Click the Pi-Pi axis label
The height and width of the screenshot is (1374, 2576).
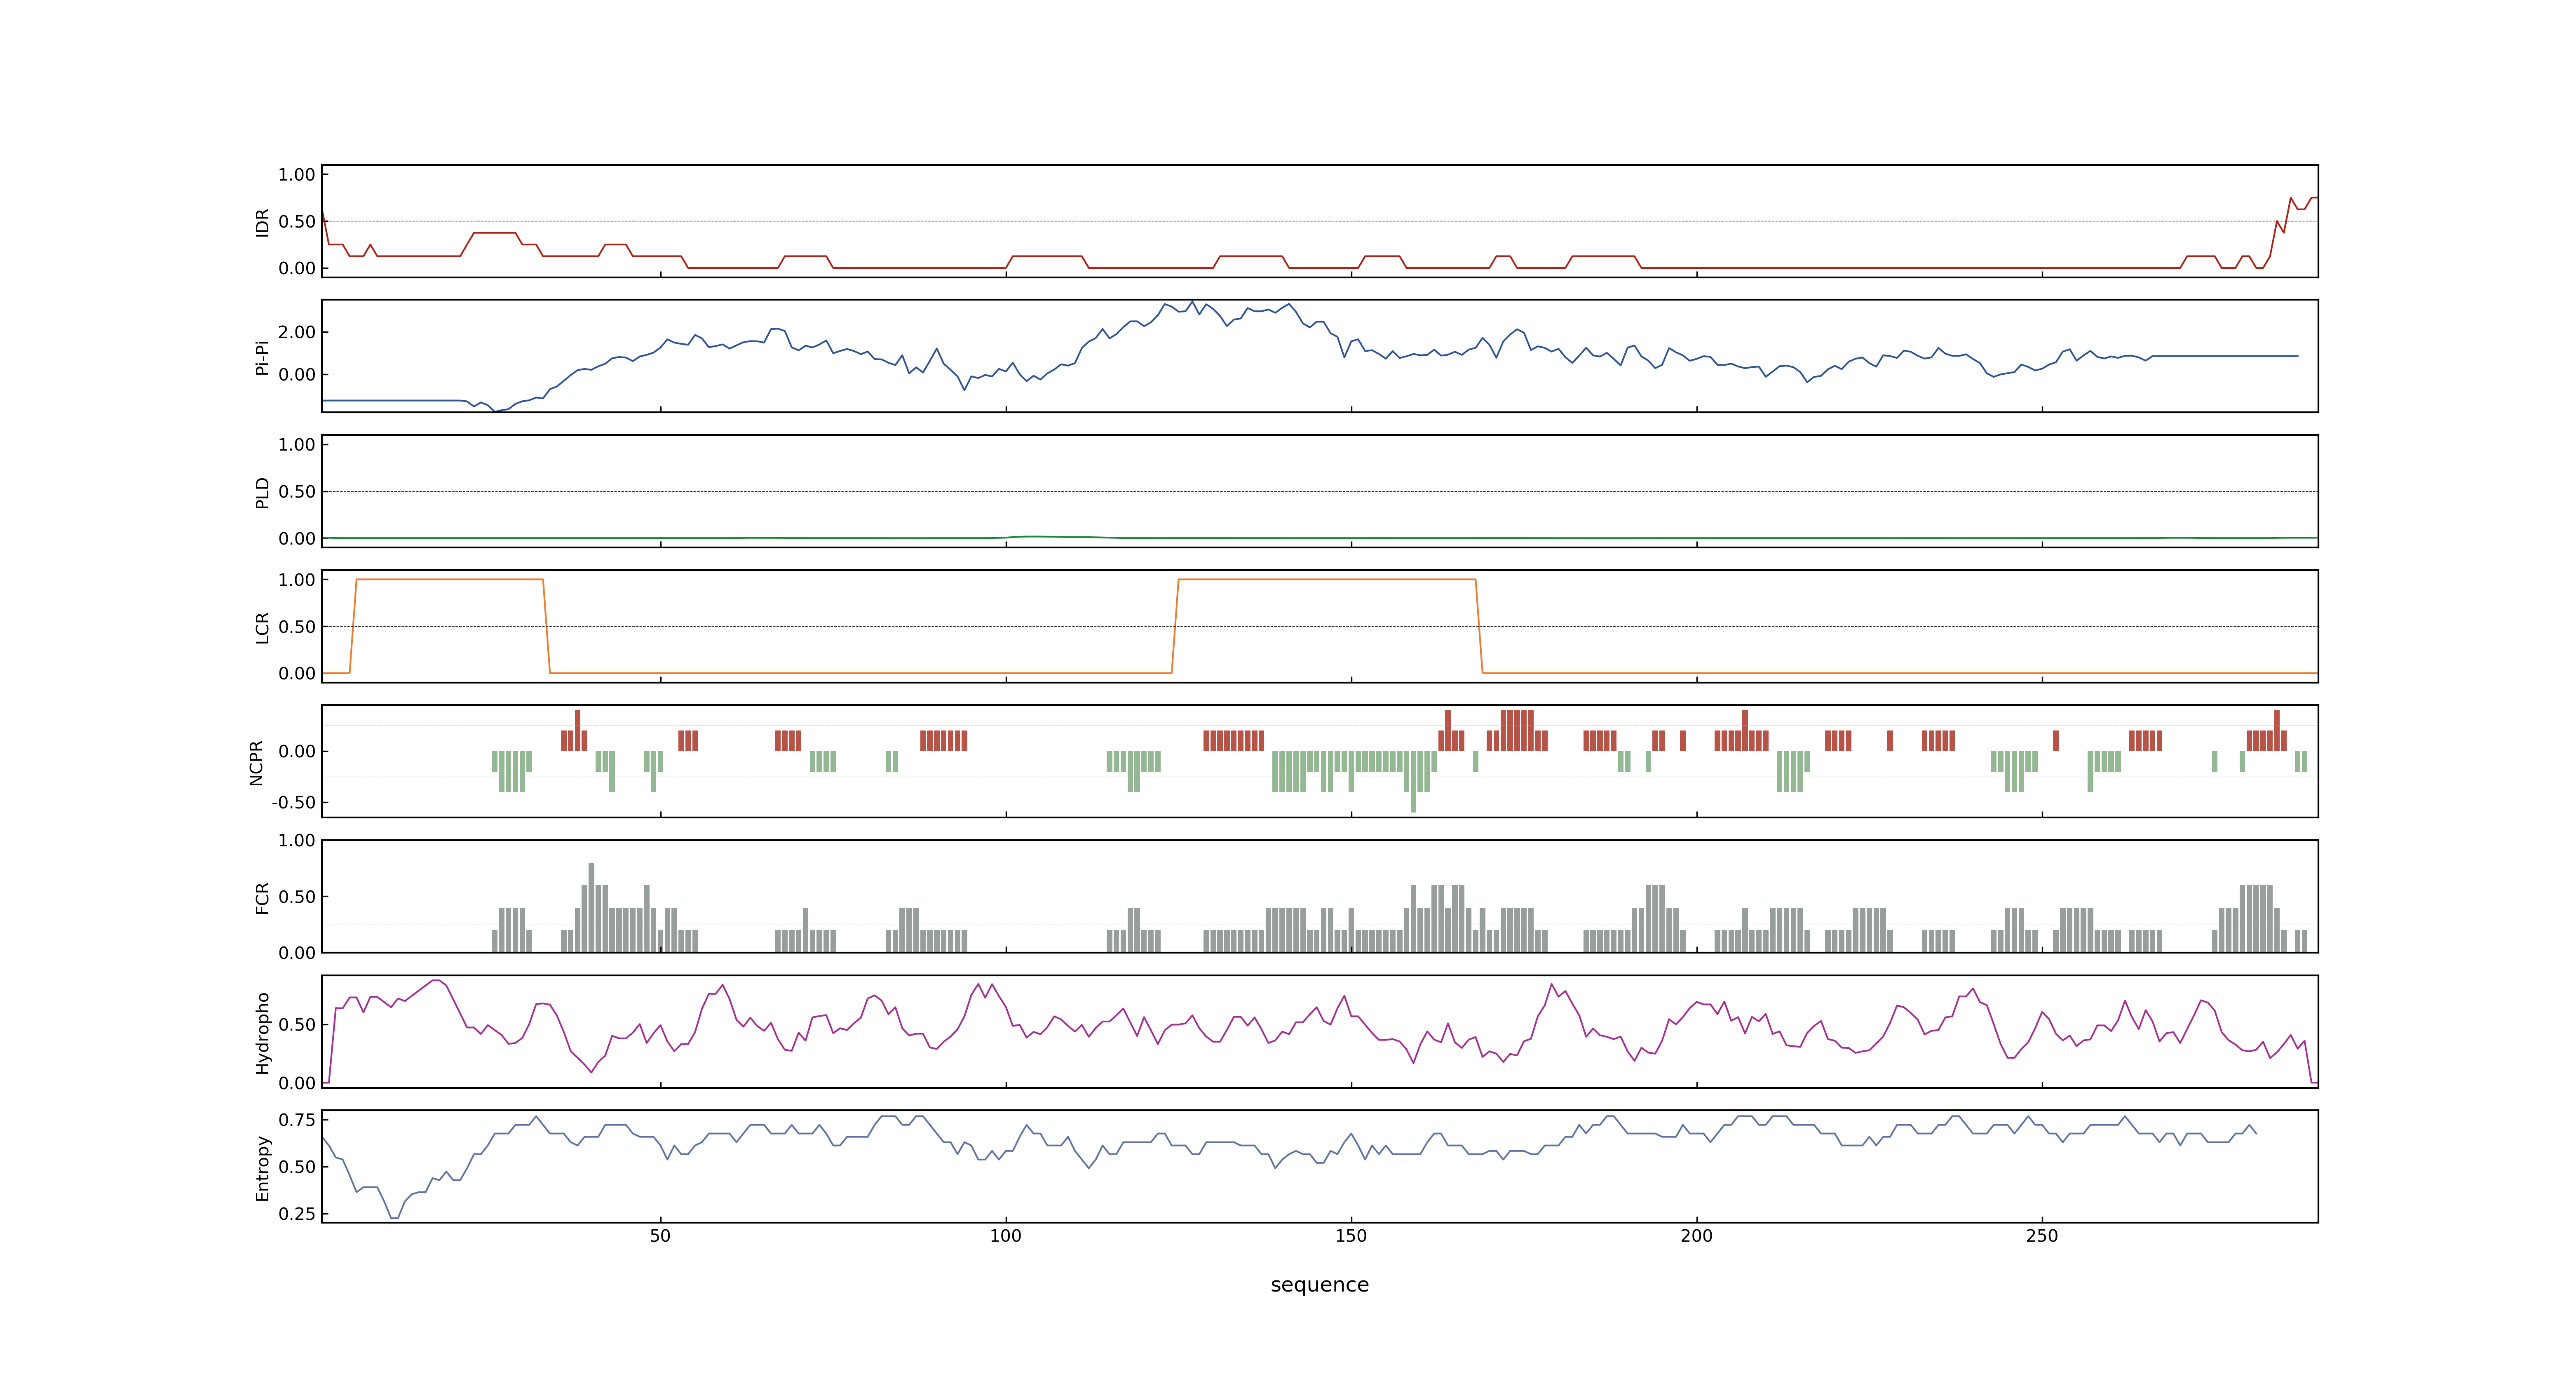point(263,357)
